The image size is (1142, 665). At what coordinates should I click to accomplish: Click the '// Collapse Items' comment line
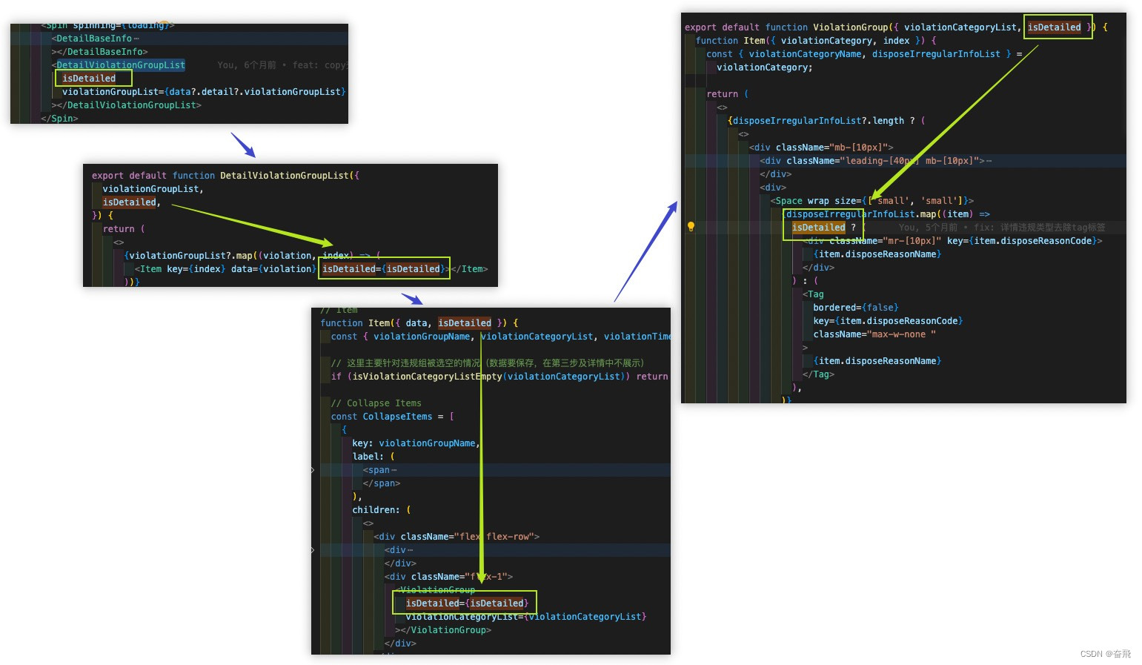[x=376, y=403]
